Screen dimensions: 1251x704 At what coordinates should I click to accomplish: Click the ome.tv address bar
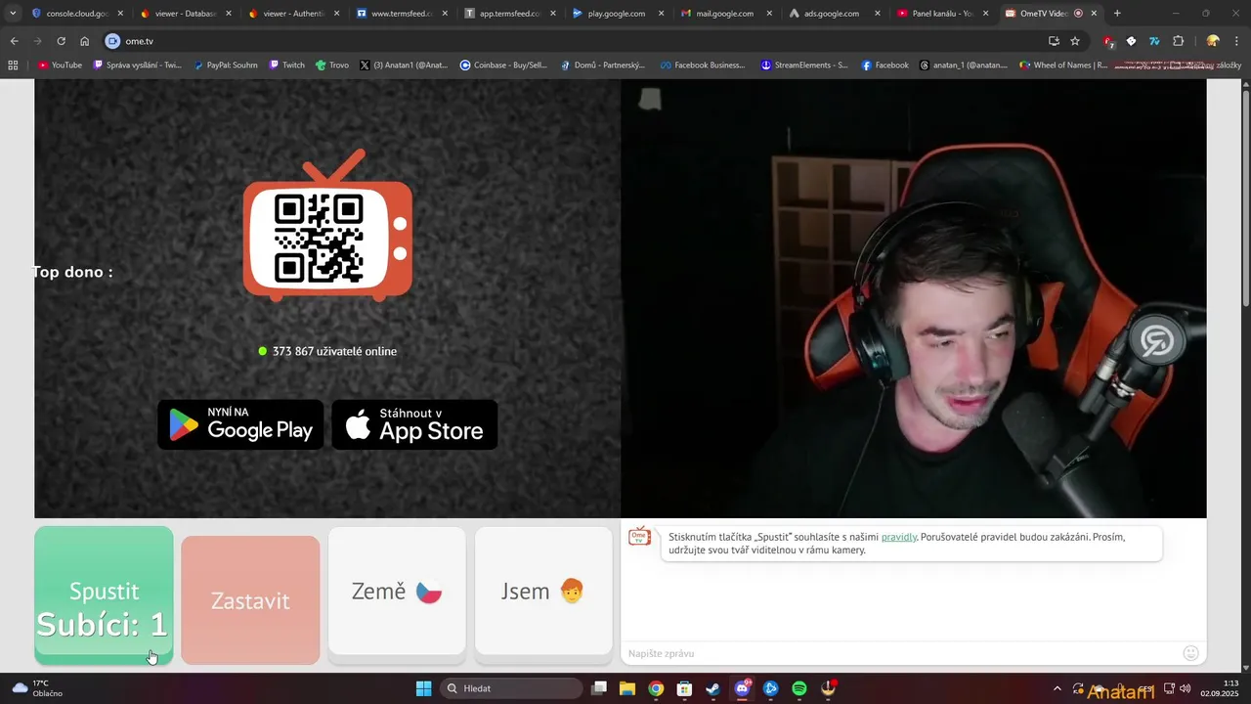point(577,41)
